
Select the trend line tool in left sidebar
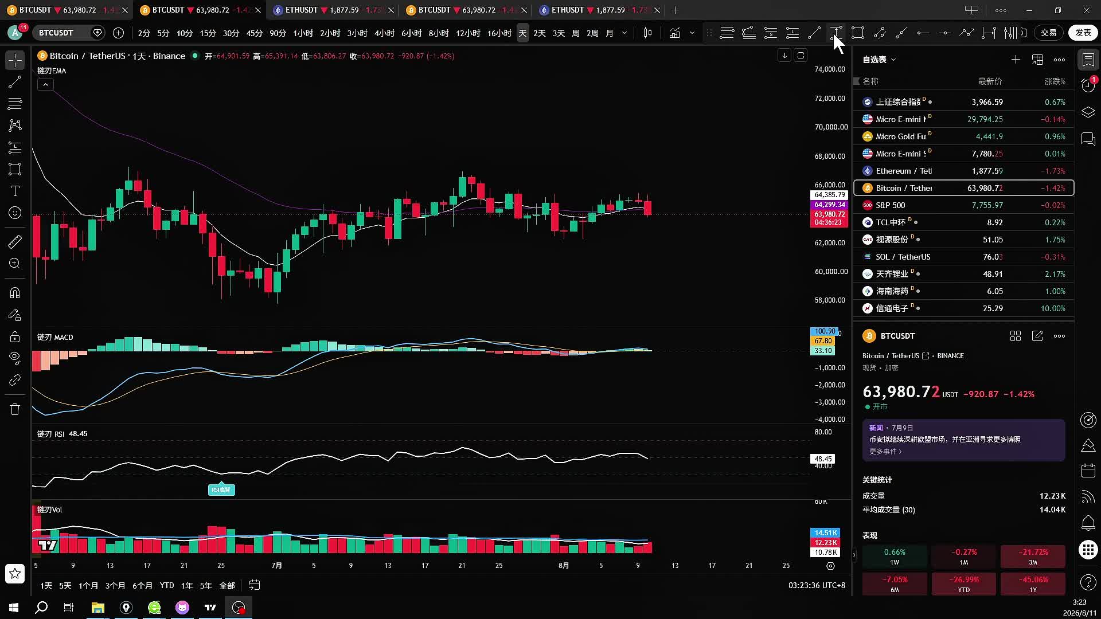pyautogui.click(x=15, y=82)
